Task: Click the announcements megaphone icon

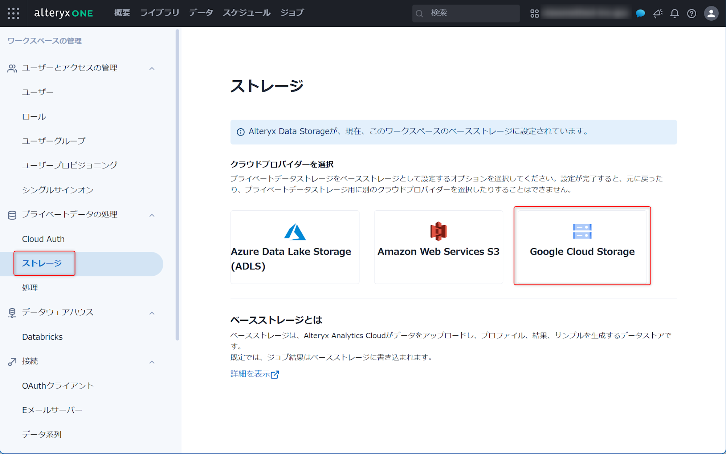Action: coord(657,13)
